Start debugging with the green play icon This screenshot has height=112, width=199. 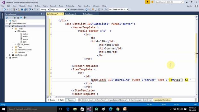(x=68, y=10)
